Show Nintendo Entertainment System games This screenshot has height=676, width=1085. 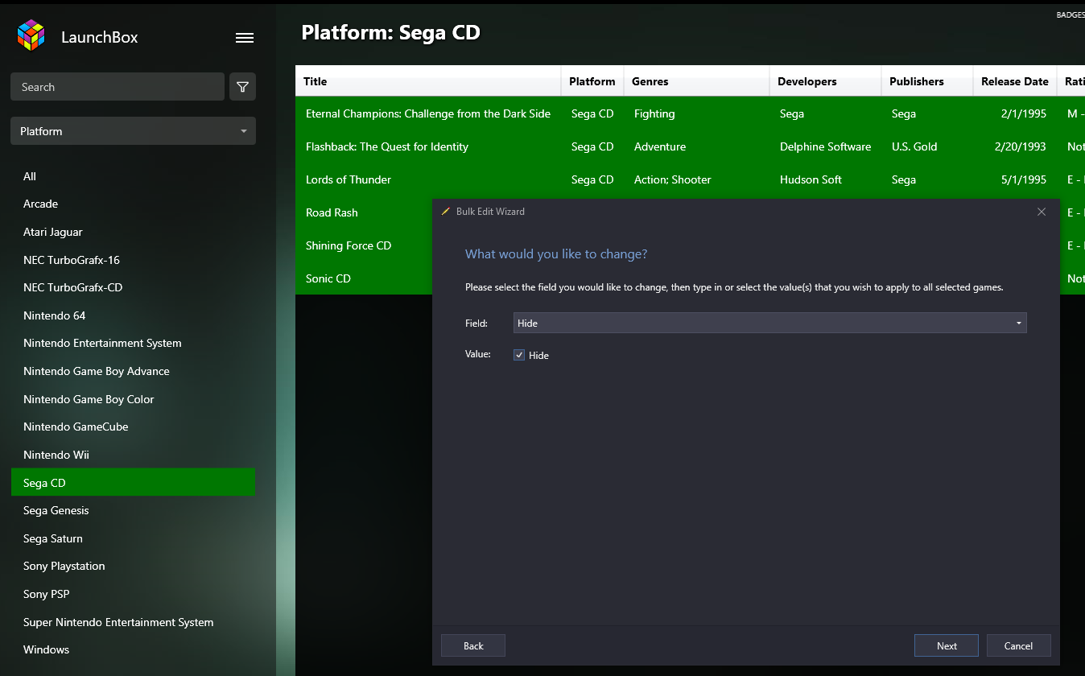(x=133, y=343)
